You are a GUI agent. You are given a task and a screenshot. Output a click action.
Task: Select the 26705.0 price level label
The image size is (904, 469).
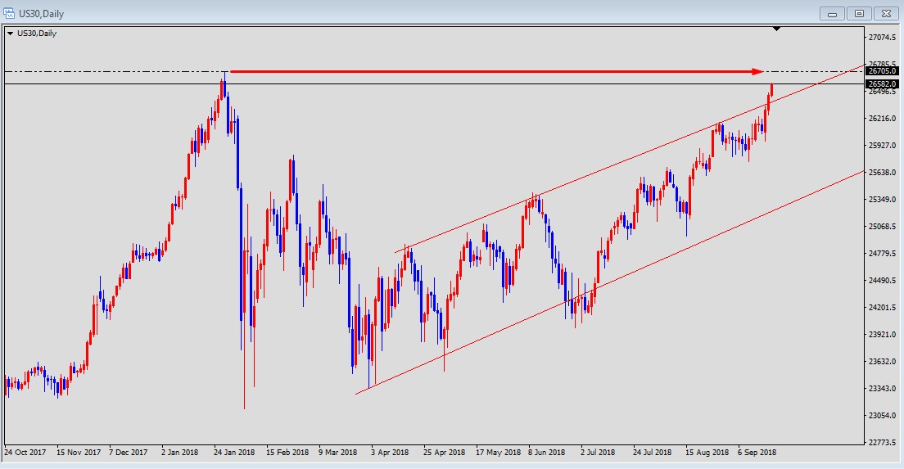pyautogui.click(x=883, y=71)
